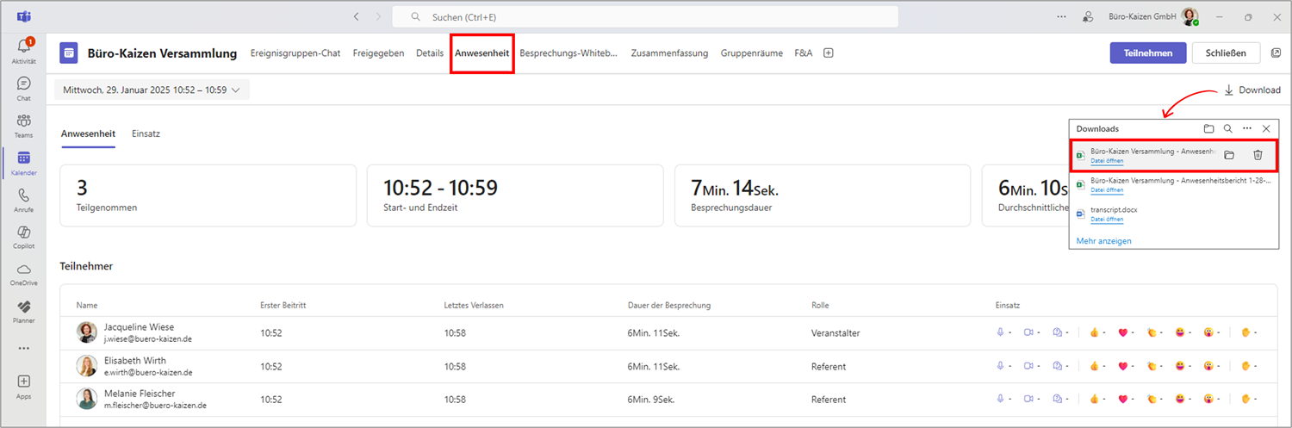The height and width of the screenshot is (428, 1292).
Task: Open Anwesenheitsbericht 1-28 via Datei öffnen
Action: point(1107,190)
